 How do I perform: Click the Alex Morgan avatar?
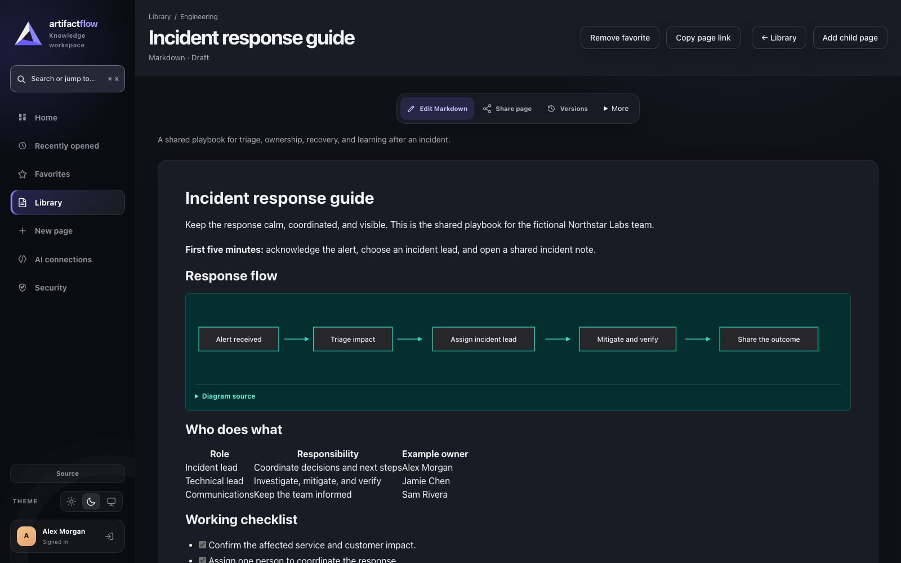[x=26, y=537]
